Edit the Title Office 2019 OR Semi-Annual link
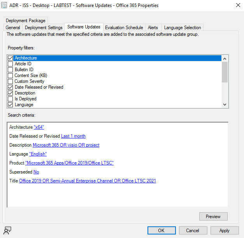244x238 pixels. pyautogui.click(x=88, y=181)
